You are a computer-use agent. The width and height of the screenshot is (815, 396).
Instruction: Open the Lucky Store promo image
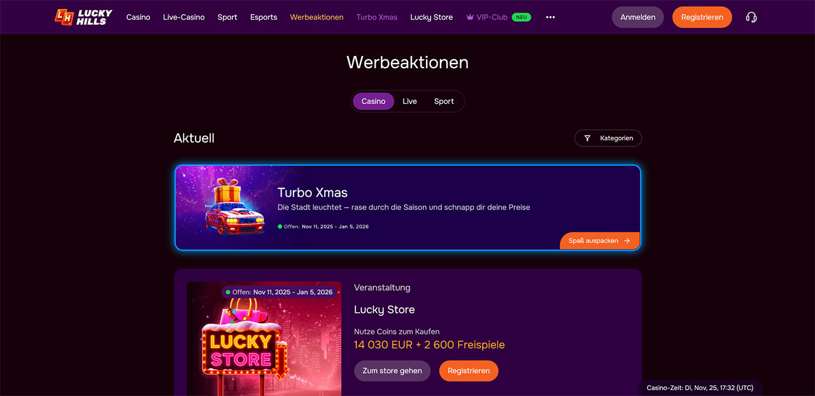(x=264, y=339)
